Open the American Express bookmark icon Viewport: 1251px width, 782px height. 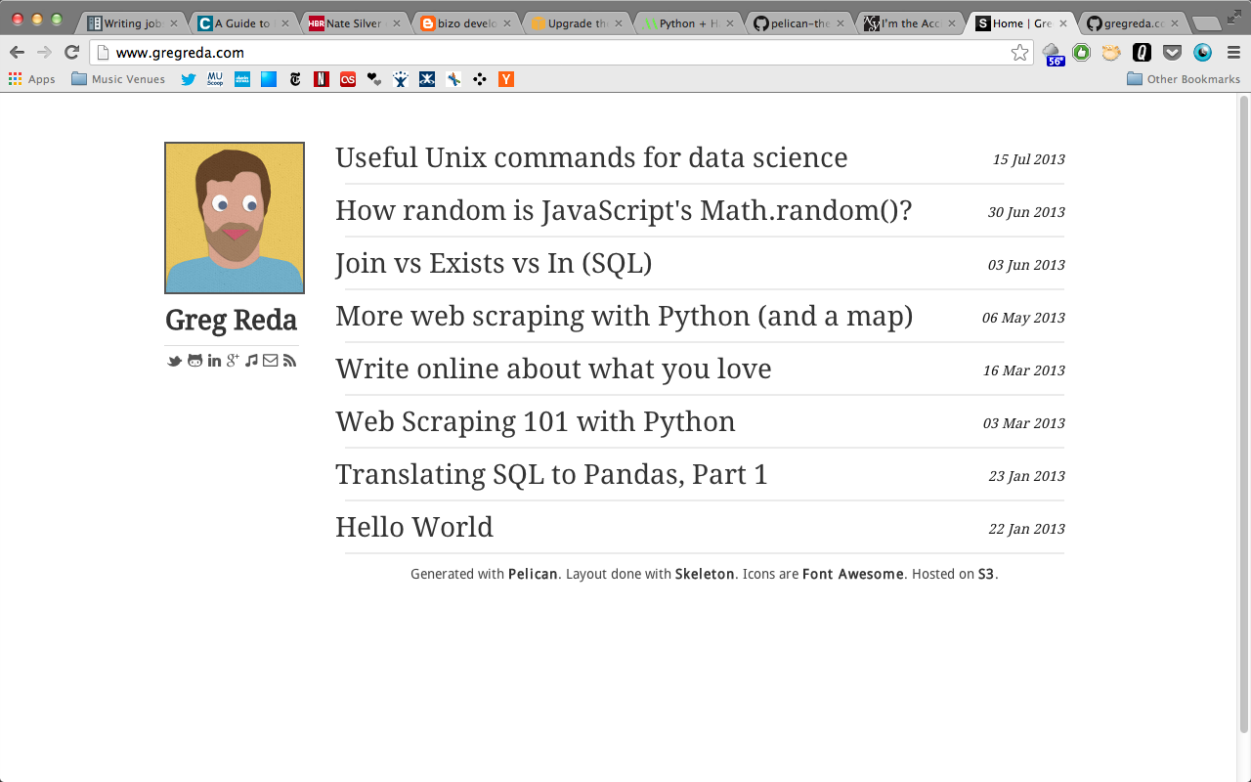click(242, 79)
